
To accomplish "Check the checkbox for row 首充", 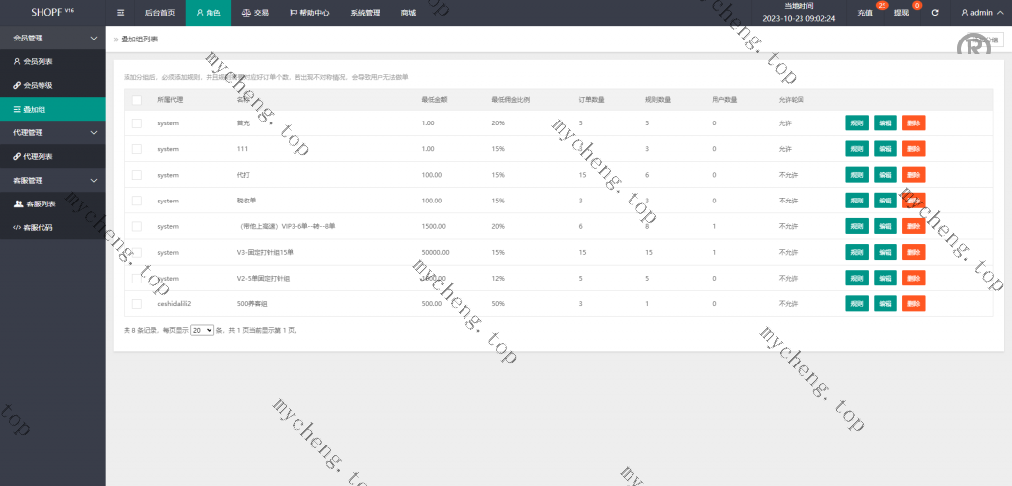I will pos(137,123).
